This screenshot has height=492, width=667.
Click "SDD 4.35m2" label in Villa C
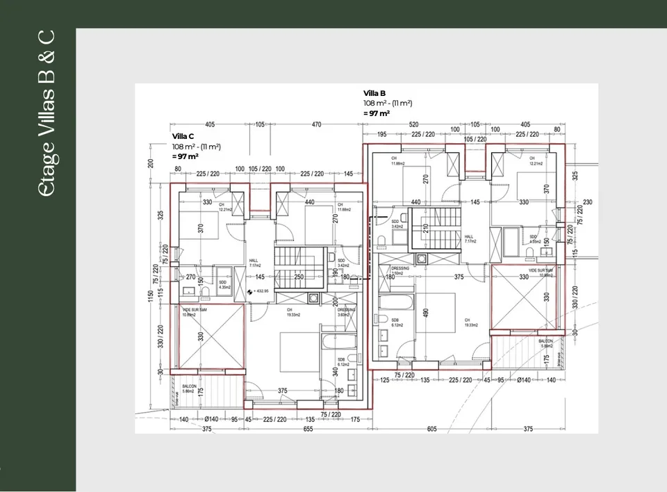[x=224, y=285]
